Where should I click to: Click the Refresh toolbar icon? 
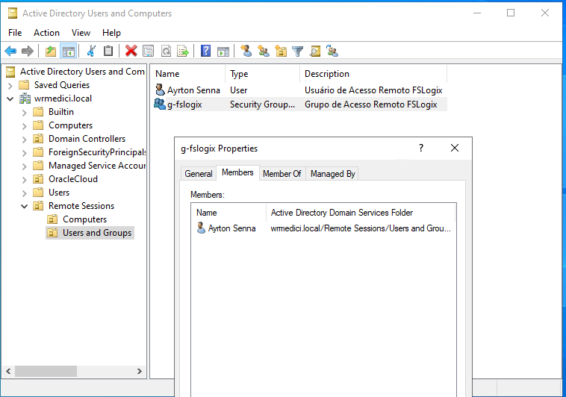pos(166,51)
